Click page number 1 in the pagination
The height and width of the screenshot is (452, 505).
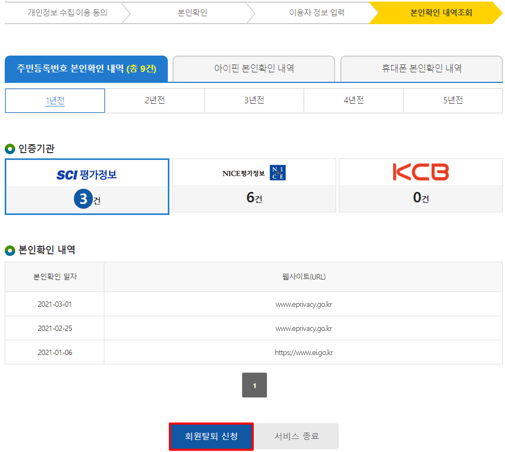click(x=254, y=385)
